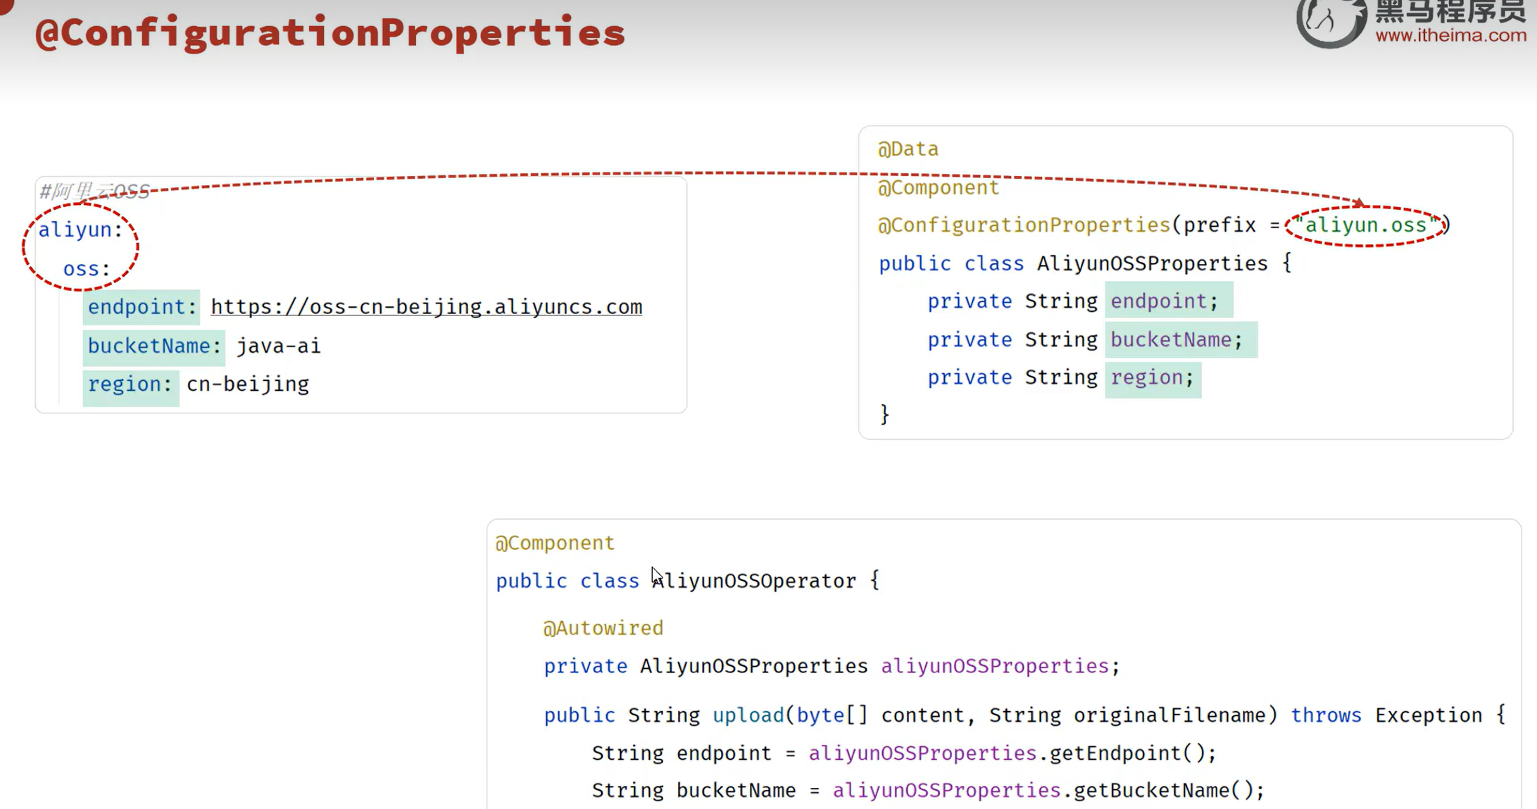Click the highlighted endpoint key in YAML

[x=142, y=307]
